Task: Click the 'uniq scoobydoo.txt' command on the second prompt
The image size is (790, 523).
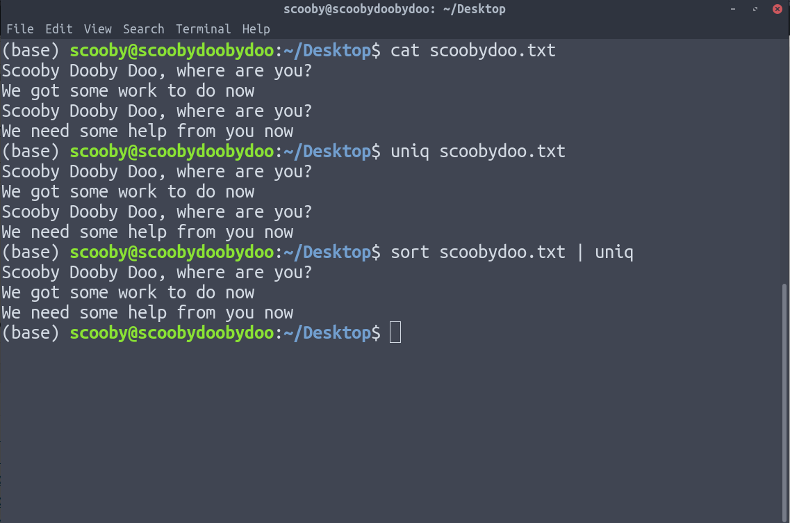Action: point(478,152)
